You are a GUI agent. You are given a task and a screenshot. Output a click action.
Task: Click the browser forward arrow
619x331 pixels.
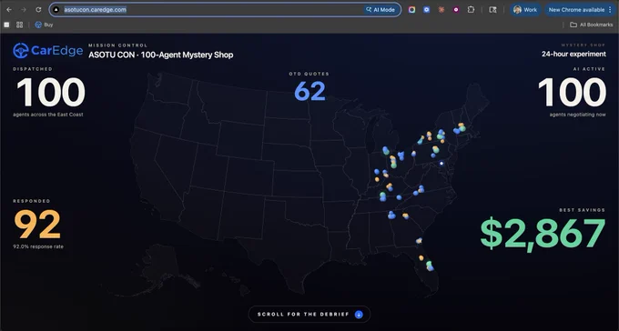(24, 9)
